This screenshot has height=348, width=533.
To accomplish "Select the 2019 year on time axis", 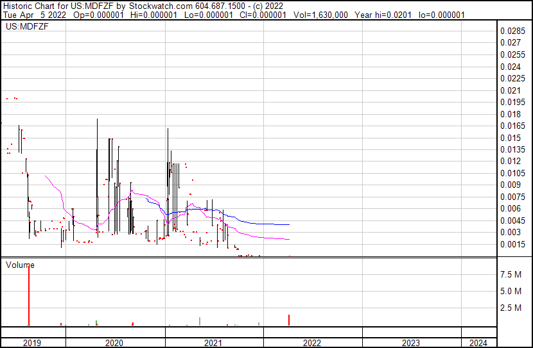I will (32, 343).
